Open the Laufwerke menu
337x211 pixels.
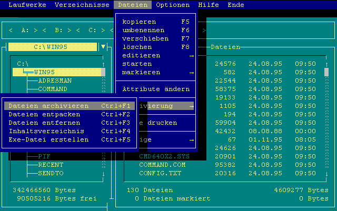pyautogui.click(x=27, y=5)
